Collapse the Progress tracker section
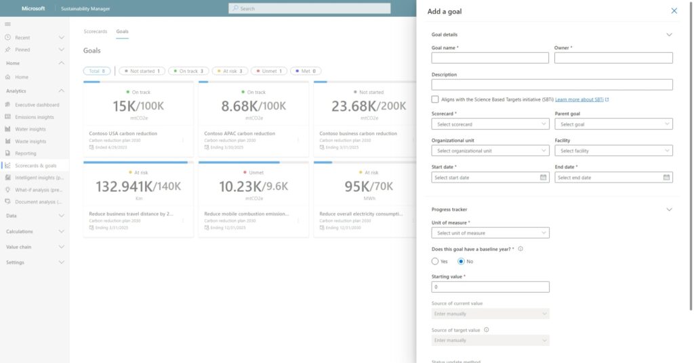 669,210
